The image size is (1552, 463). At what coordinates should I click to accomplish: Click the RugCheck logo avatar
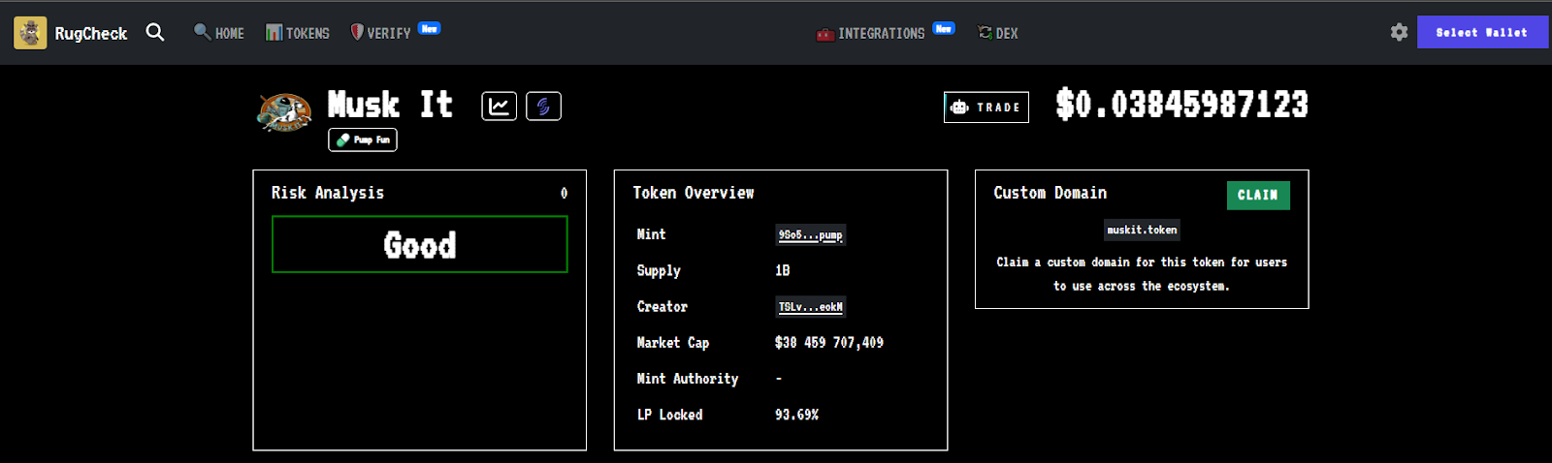[30, 33]
